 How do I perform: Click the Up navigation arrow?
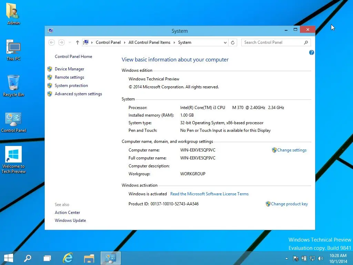77,42
